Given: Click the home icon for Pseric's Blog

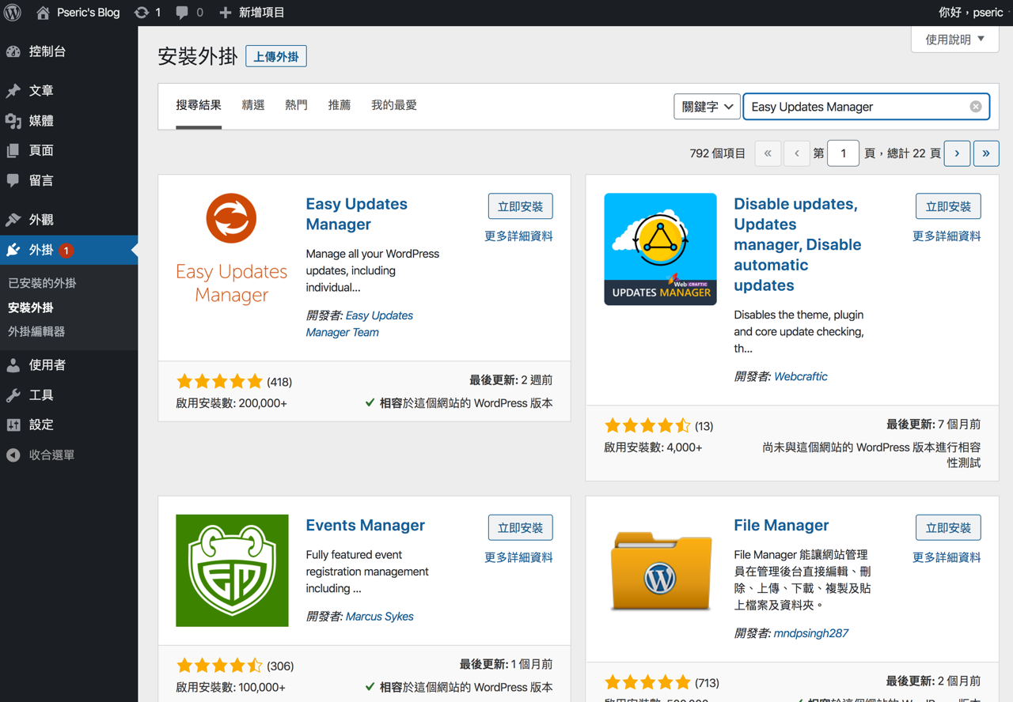Looking at the screenshot, I should click(43, 13).
